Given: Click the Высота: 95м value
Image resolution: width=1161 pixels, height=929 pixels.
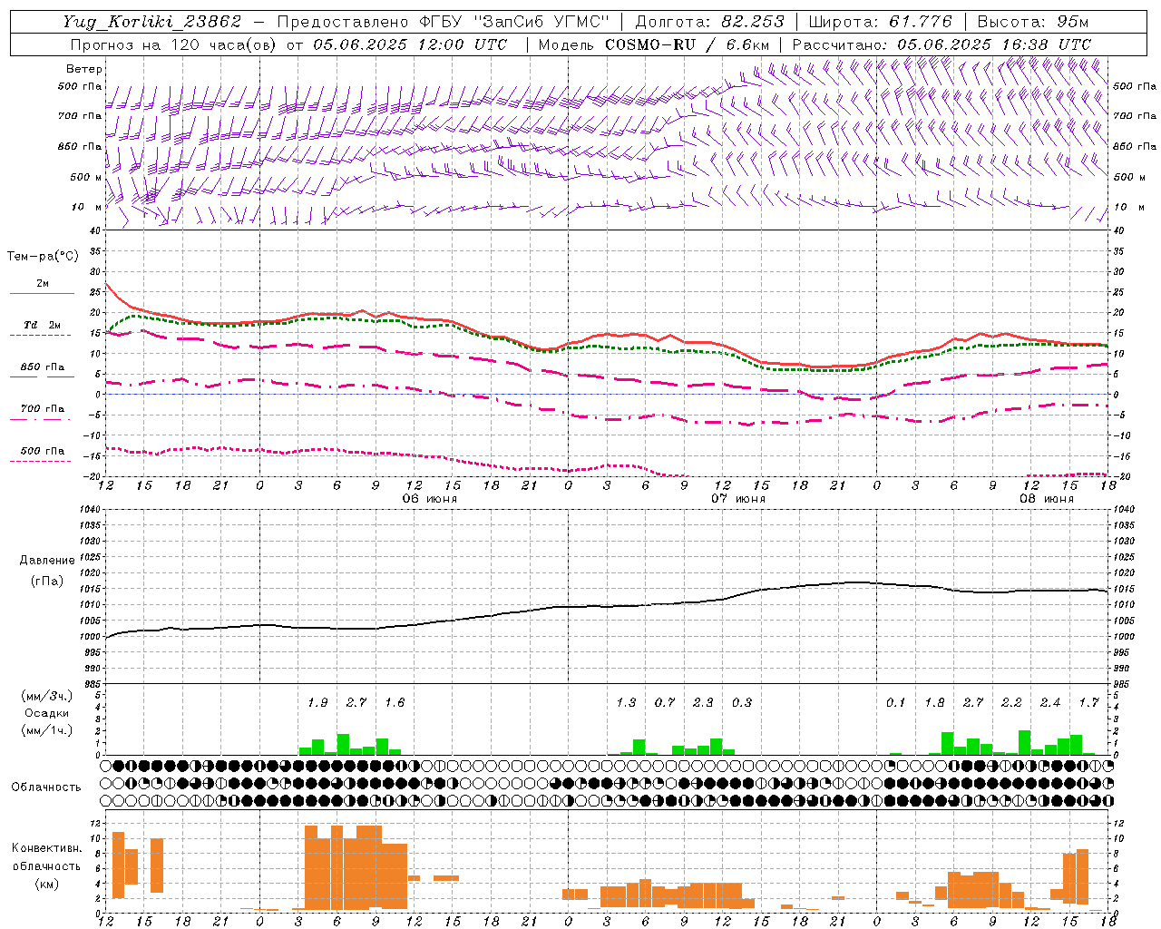Looking at the screenshot, I should click(x=1033, y=22).
